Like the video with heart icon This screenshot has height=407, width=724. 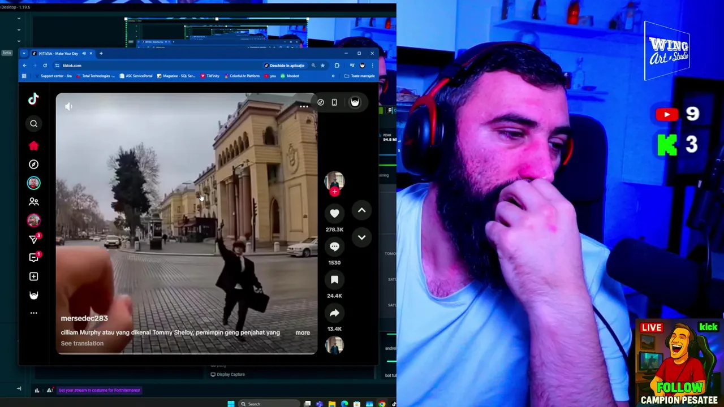pos(334,213)
